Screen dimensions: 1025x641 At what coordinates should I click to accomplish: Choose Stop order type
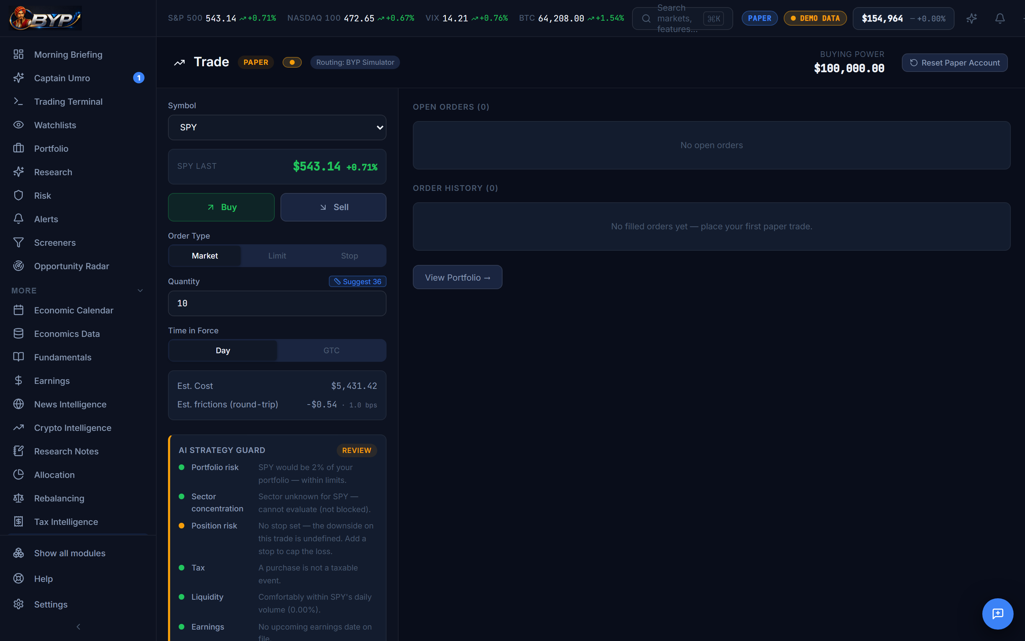click(349, 256)
